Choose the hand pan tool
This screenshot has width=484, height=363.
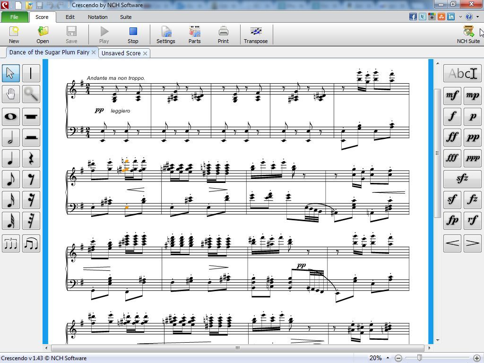point(11,94)
